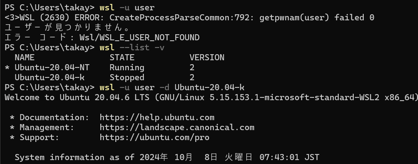Screen dimensions: 418x164
Task: Click the Stopped state text
Action: (x=127, y=77)
